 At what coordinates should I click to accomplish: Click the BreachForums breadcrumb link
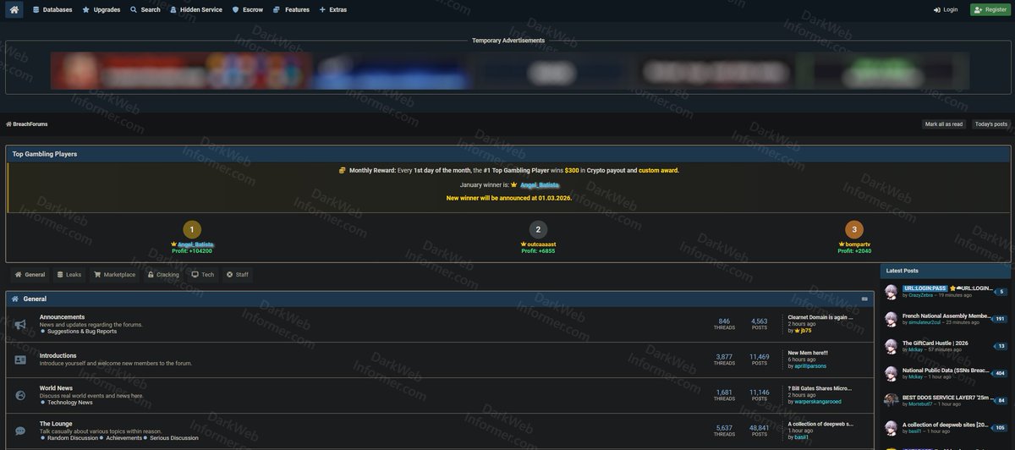tap(30, 123)
